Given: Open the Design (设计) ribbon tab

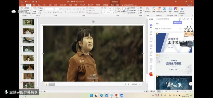Looking at the screenshot, I should click(x=45, y=5).
